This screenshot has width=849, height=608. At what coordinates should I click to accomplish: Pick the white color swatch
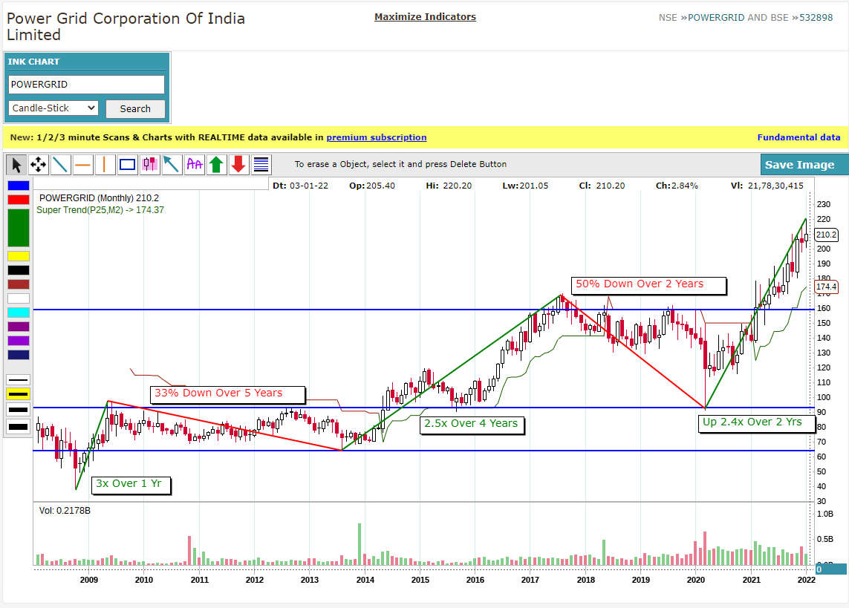[x=19, y=298]
